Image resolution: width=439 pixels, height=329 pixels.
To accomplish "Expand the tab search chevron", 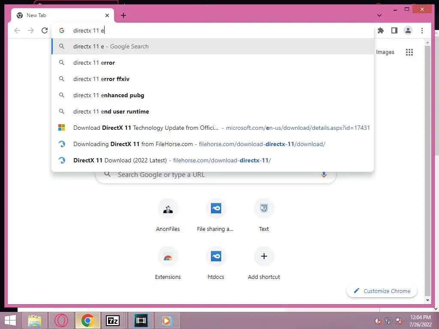I will (379, 15).
